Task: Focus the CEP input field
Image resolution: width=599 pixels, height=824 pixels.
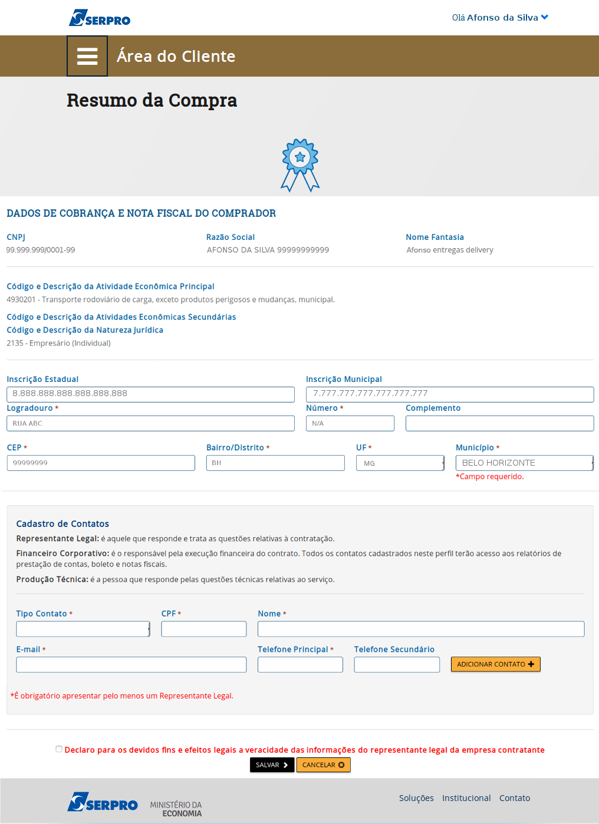Action: click(101, 463)
